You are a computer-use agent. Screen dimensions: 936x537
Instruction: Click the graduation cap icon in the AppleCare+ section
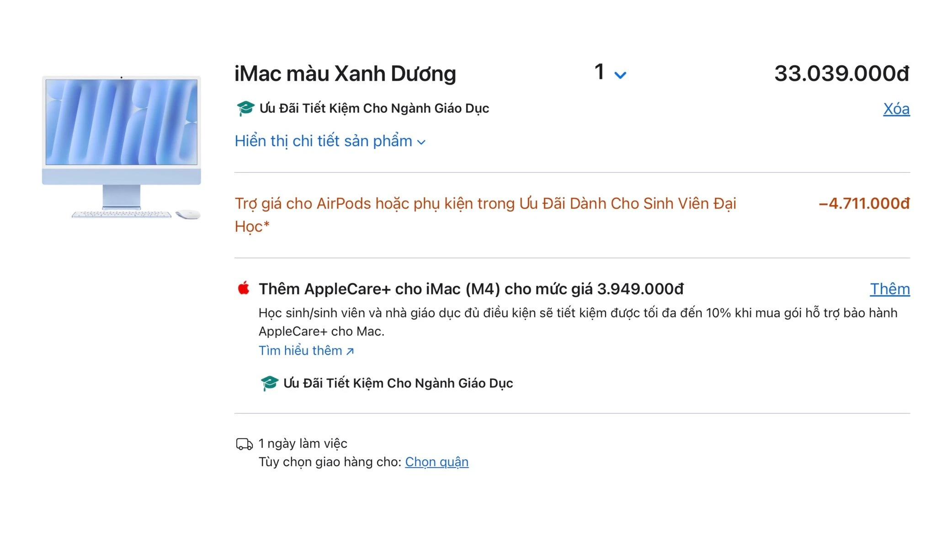tap(269, 383)
